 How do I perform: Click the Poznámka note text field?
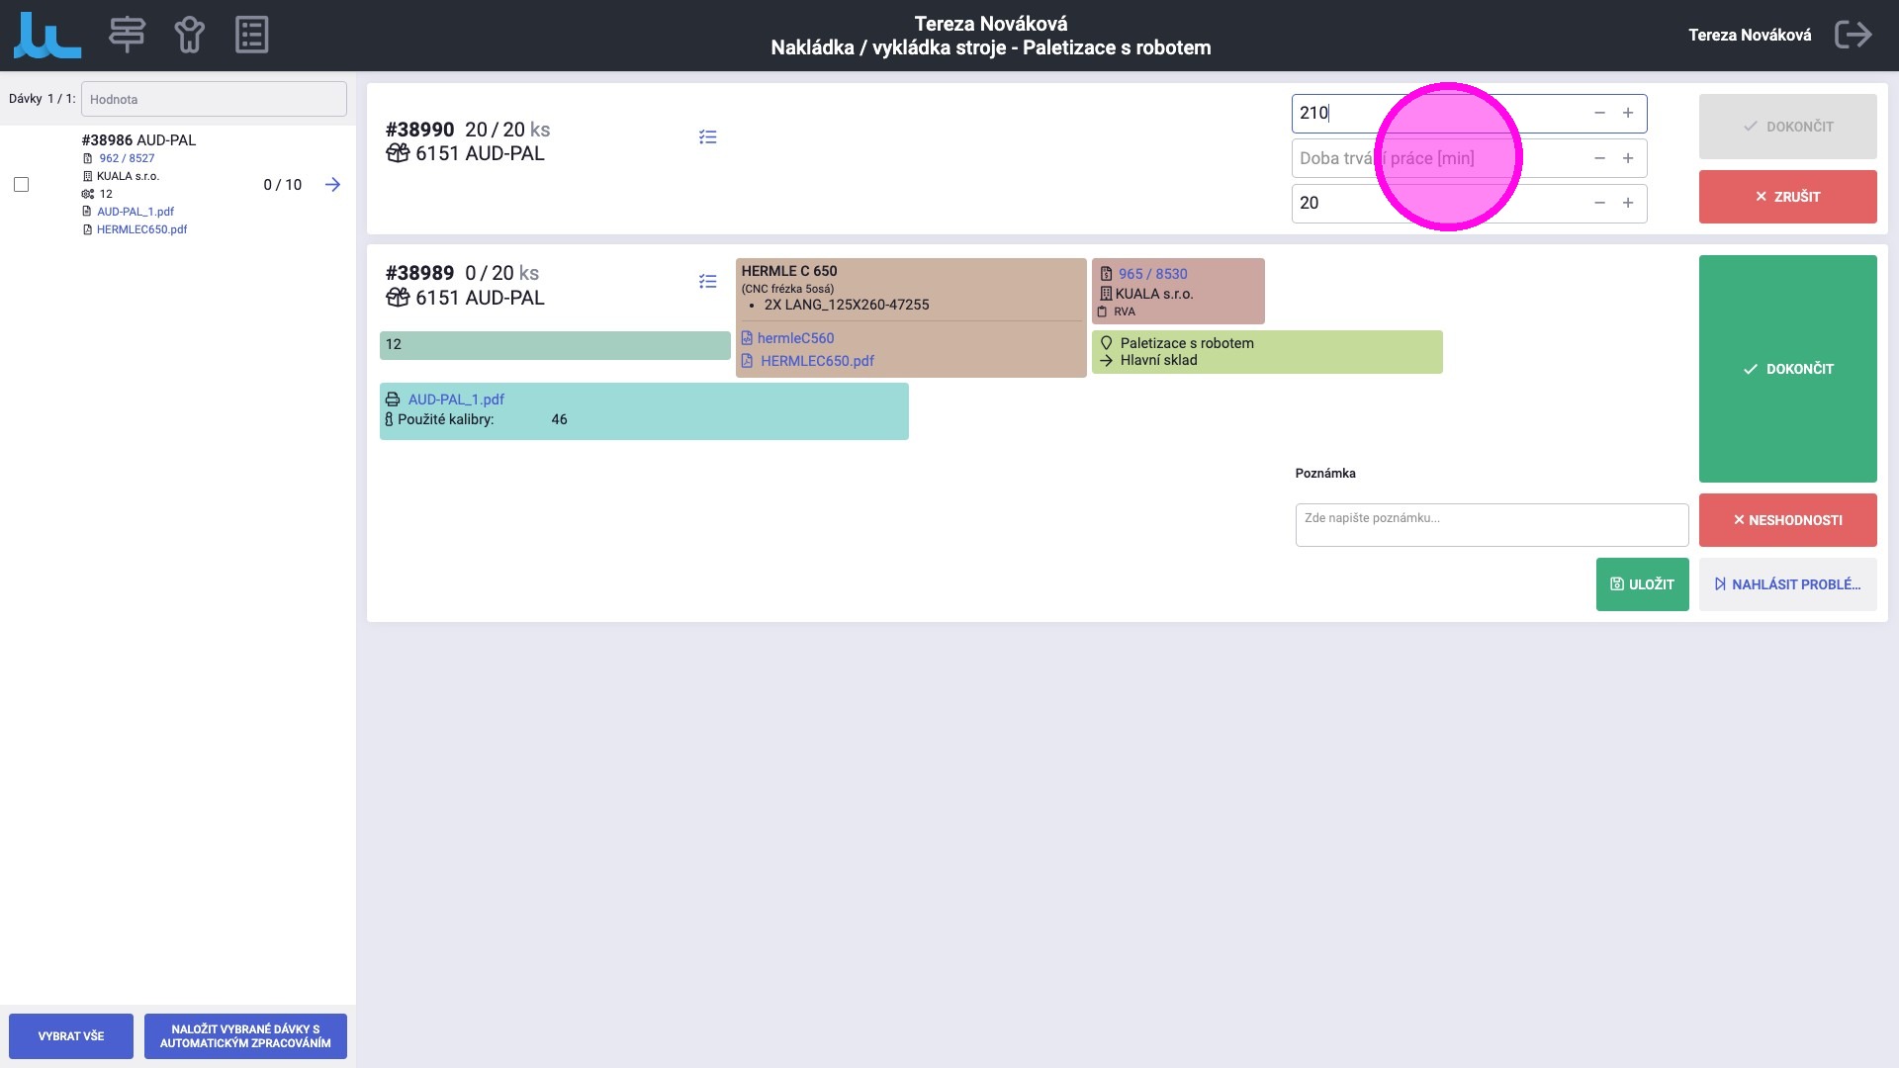click(1491, 525)
